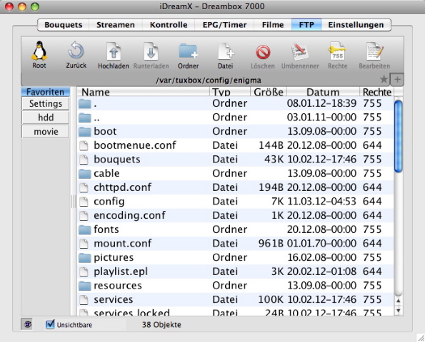Click the fonts folder icon
Image resolution: width=425 pixels, height=342 pixels.
[84, 230]
